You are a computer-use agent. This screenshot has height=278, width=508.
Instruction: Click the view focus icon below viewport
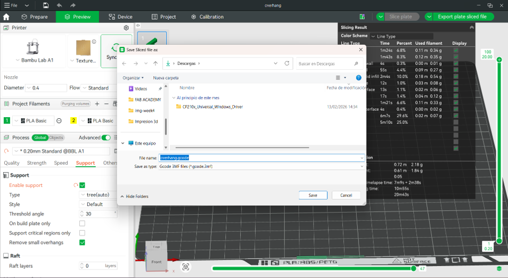pyautogui.click(x=186, y=267)
